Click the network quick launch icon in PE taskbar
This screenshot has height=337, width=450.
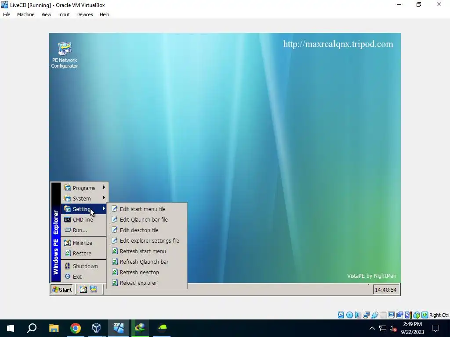point(94,290)
